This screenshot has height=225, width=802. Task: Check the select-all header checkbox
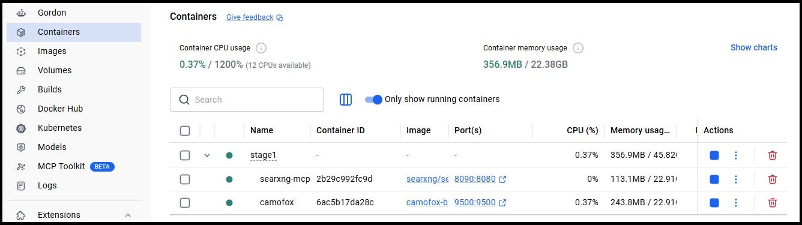tap(185, 131)
